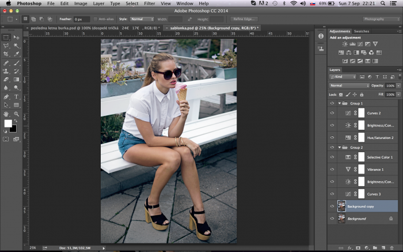Open the Fill slider dropdown arrow
This screenshot has width=403, height=252.
click(398, 95)
